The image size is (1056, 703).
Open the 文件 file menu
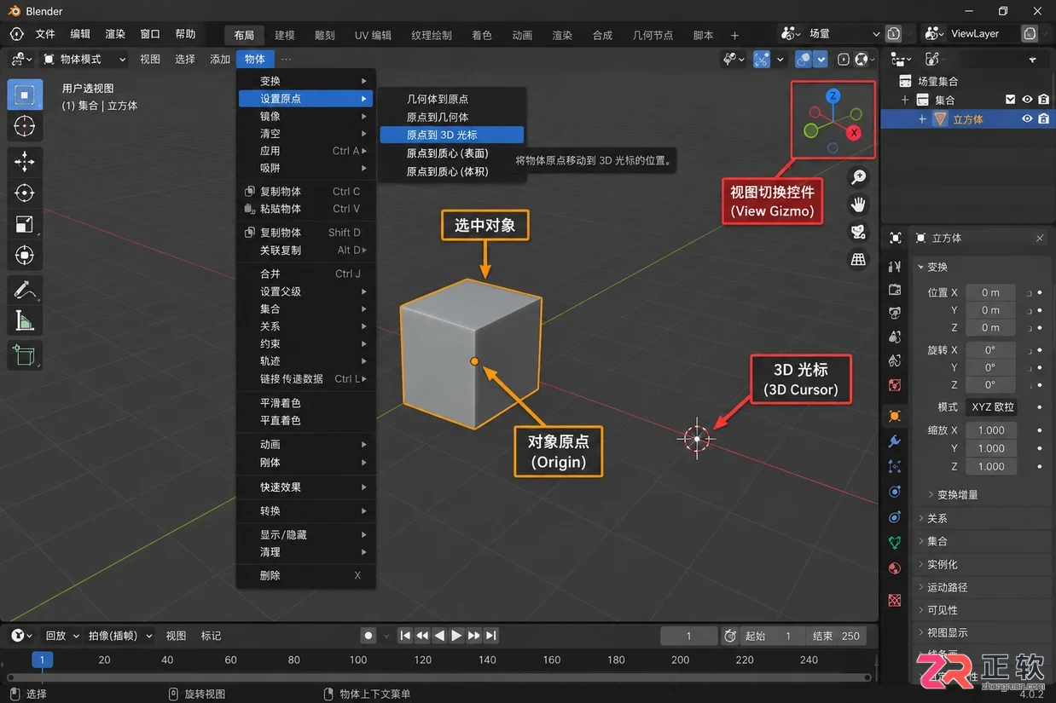pos(45,34)
